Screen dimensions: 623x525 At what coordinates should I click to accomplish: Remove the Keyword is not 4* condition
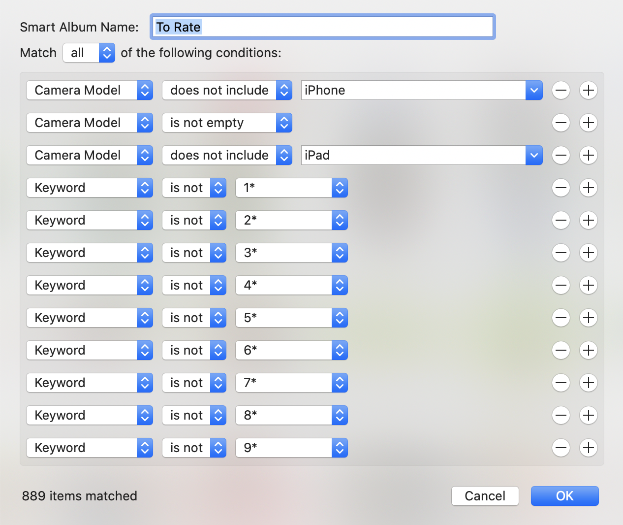click(x=561, y=285)
